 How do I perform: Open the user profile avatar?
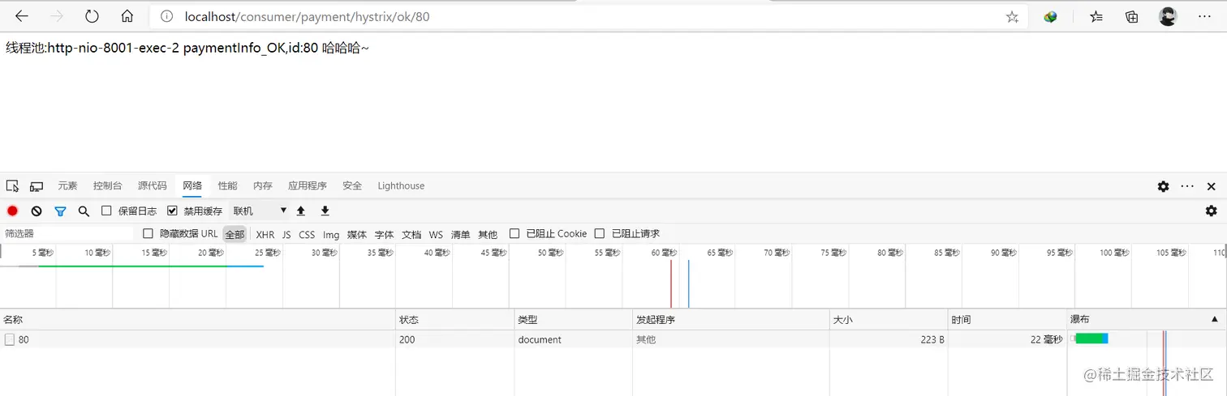(x=1168, y=16)
